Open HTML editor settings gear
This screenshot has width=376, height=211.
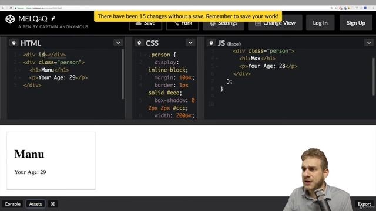click(14, 43)
